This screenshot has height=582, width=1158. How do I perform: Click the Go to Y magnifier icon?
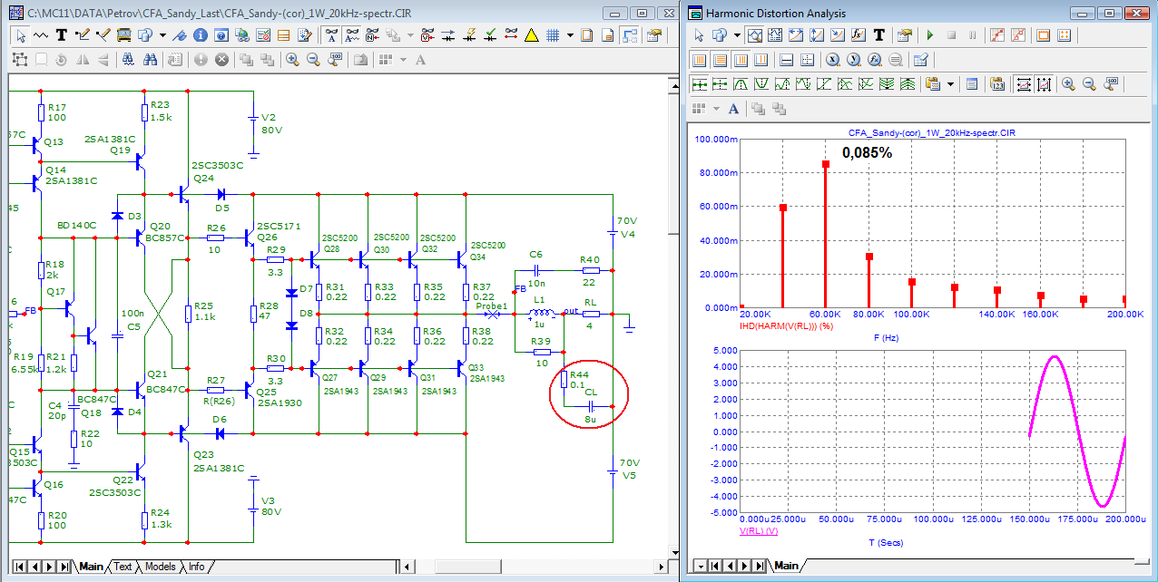[x=854, y=60]
